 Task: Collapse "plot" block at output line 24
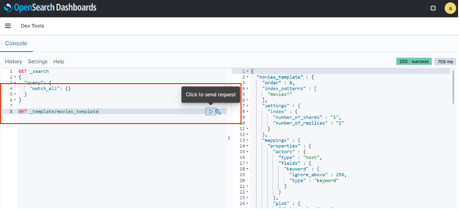248,203
